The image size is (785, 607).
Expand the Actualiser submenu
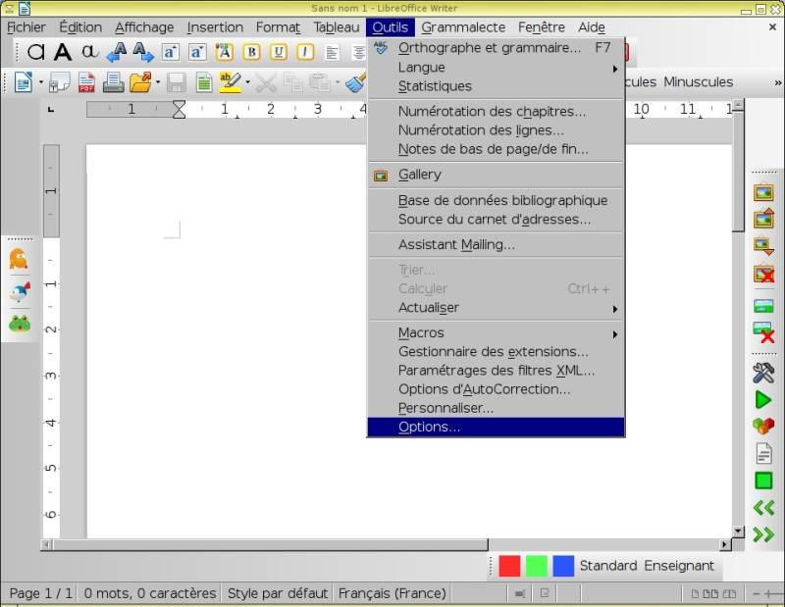pyautogui.click(x=496, y=308)
